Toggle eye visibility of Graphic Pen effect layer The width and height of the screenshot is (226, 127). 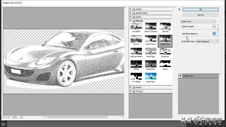click(x=181, y=76)
